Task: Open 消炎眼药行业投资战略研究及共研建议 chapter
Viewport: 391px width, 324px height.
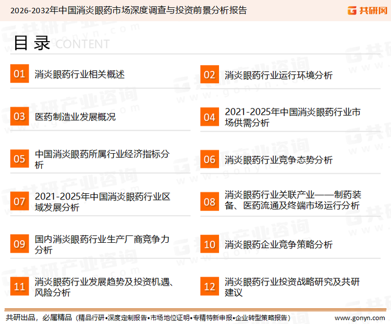Action: (292, 287)
